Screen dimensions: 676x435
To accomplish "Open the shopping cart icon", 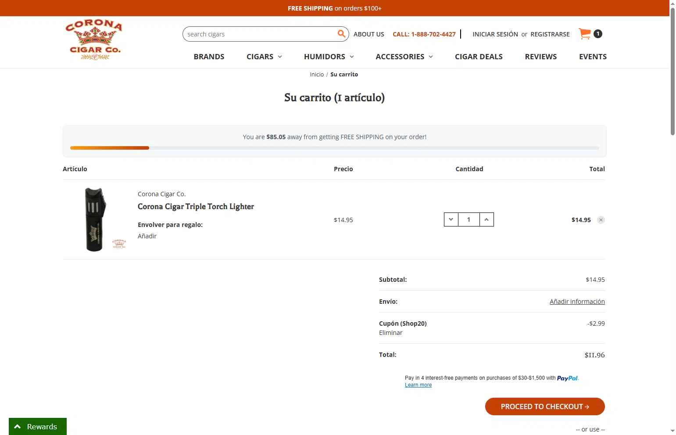I will (585, 34).
